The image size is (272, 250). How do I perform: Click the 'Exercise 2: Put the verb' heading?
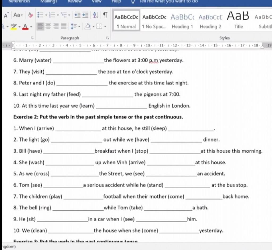[x=98, y=117]
